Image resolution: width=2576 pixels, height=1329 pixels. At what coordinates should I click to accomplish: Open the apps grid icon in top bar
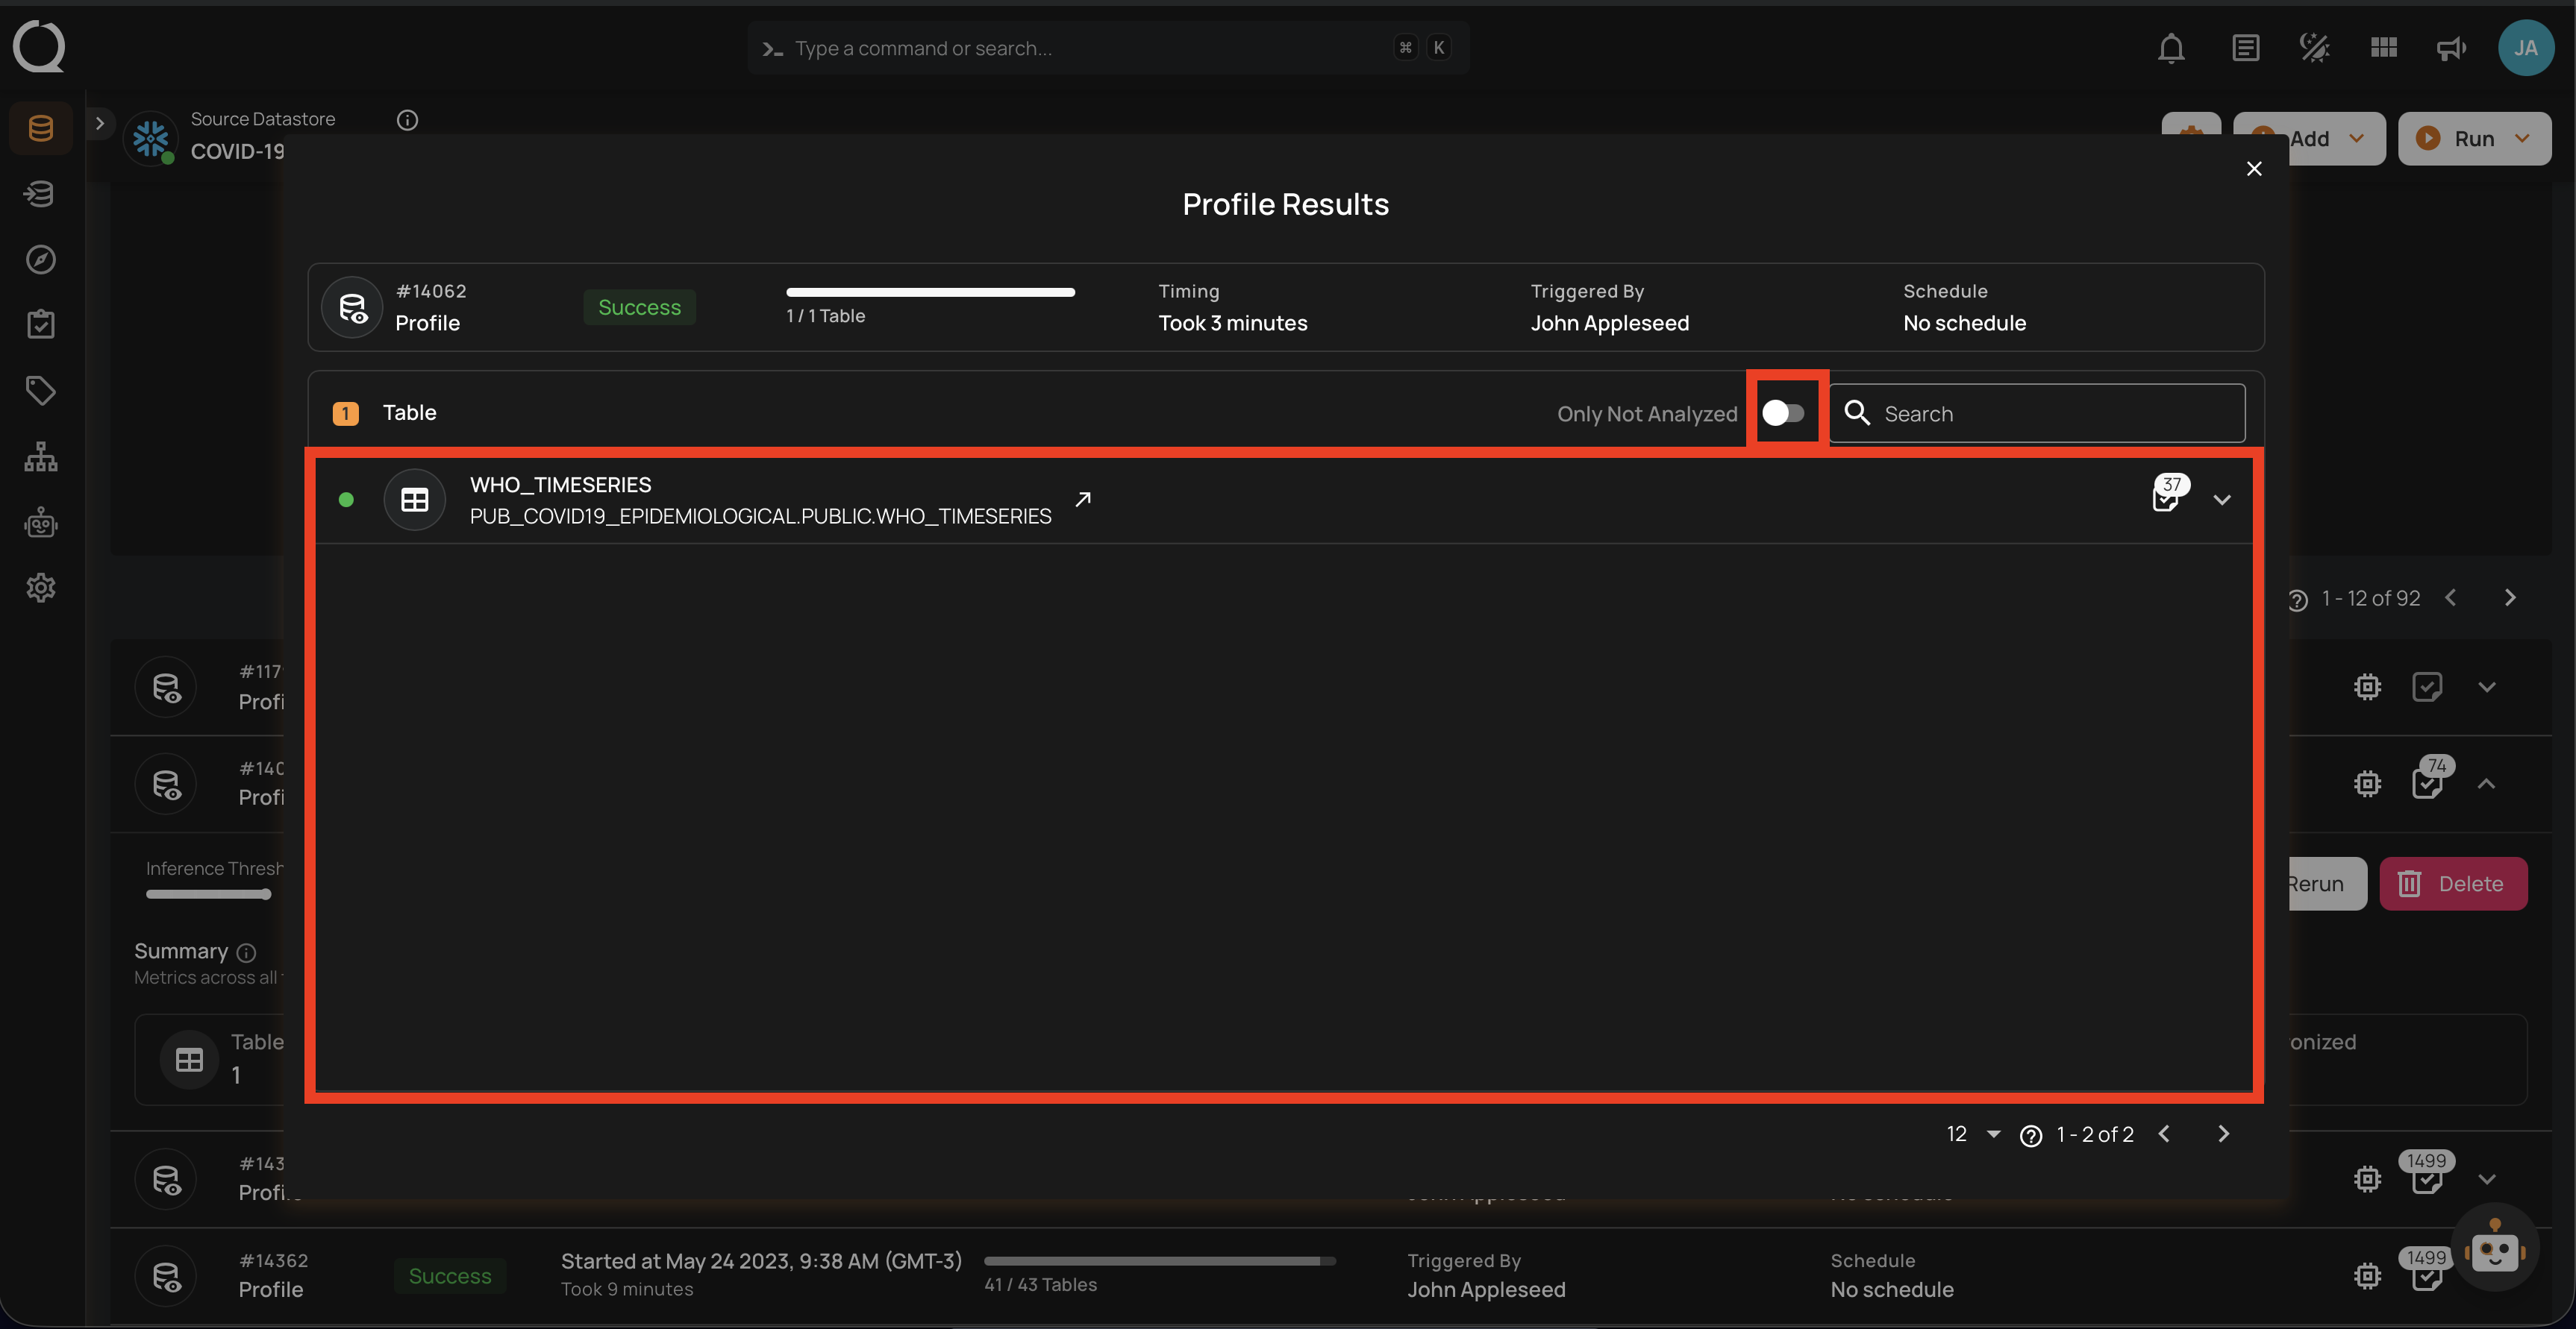pos(2382,47)
